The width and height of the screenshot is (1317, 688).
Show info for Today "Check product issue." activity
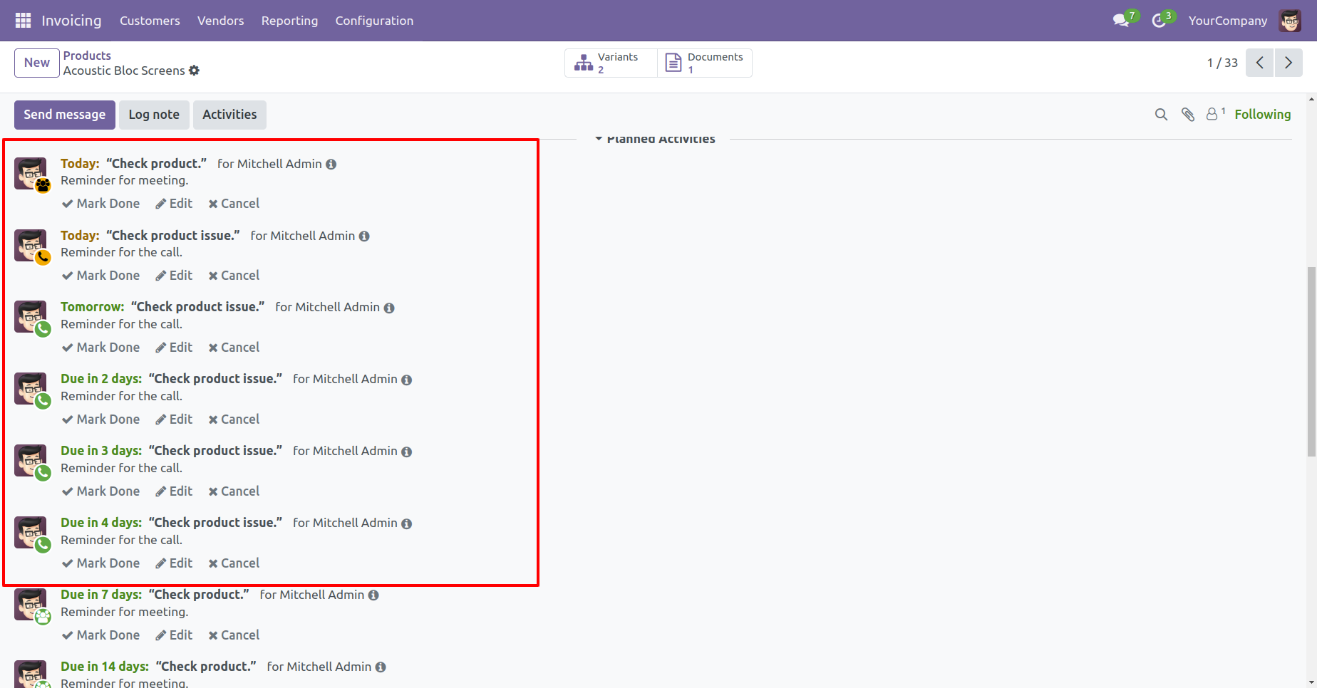pos(364,236)
